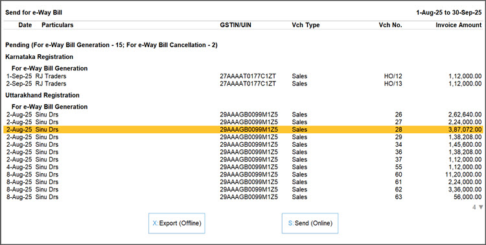The image size is (486, 245).
Task: Click invoice amount 3,36,000.00
Action: coord(465,189)
